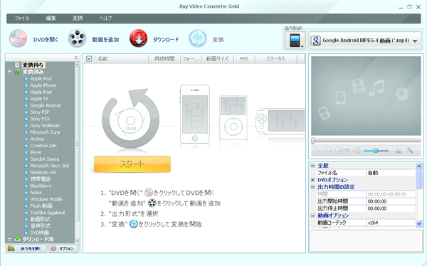Select BlackBerry in the tree
Image resolution: width=427 pixels, height=266 pixels.
(x=41, y=186)
